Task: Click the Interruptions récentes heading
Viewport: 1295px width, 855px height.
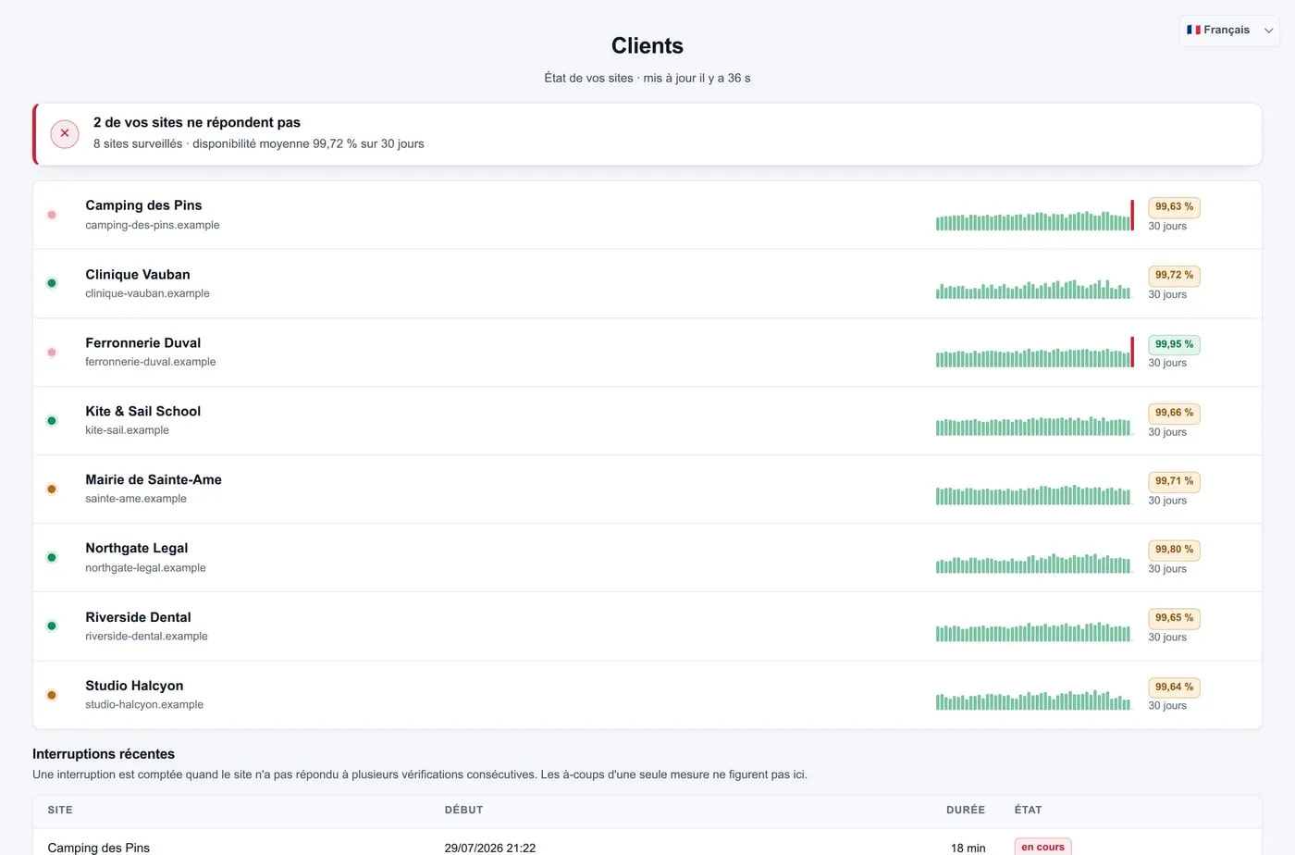Action: 104,754
